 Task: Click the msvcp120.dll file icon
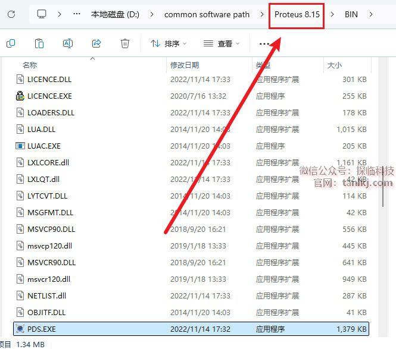coord(20,246)
